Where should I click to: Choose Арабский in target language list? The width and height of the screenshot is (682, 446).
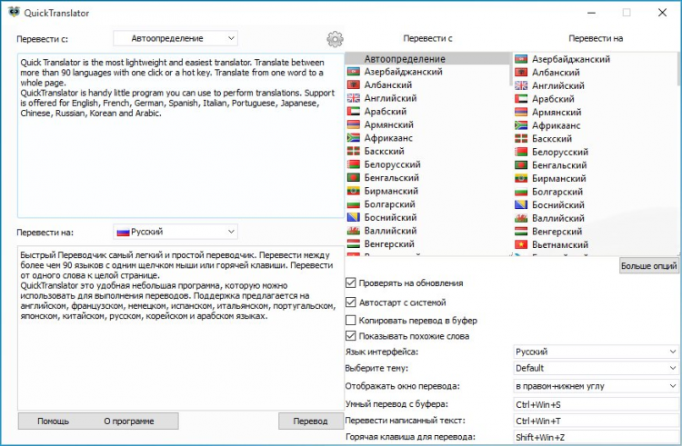pos(553,99)
